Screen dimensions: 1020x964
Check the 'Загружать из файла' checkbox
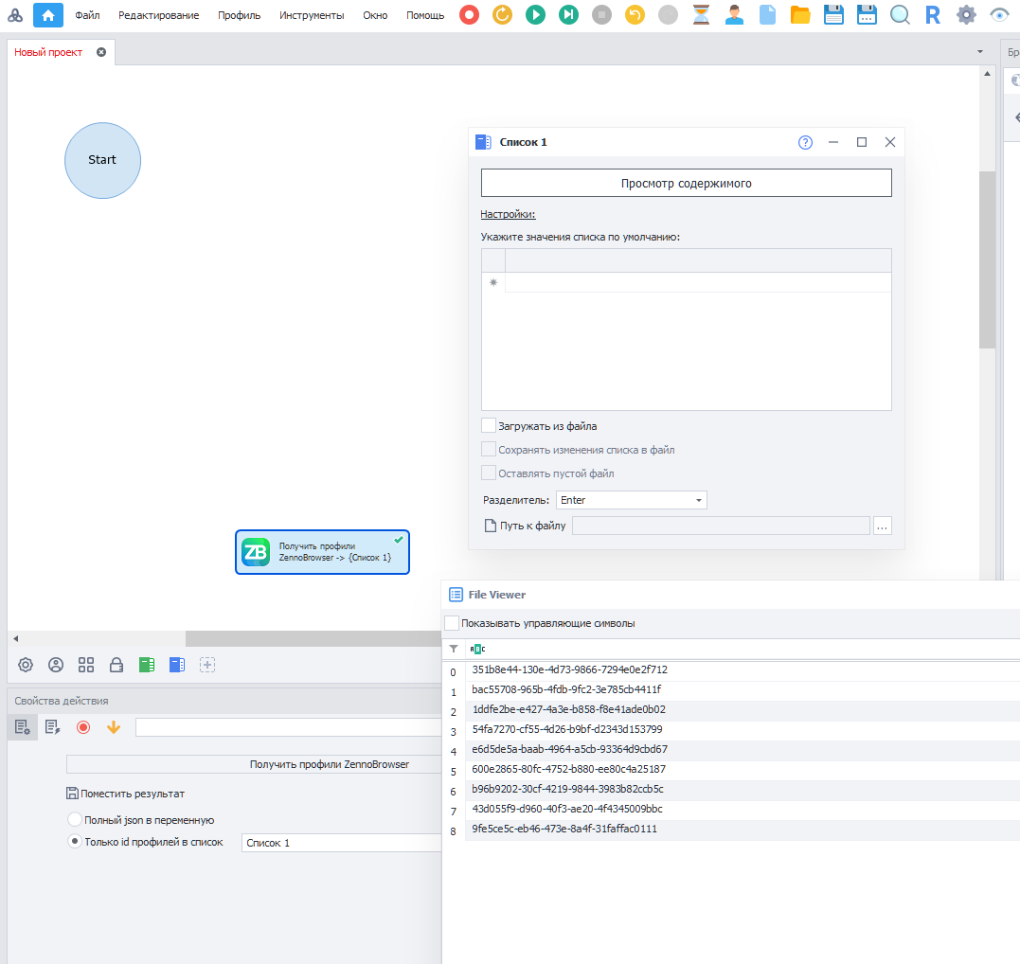pyautogui.click(x=489, y=426)
